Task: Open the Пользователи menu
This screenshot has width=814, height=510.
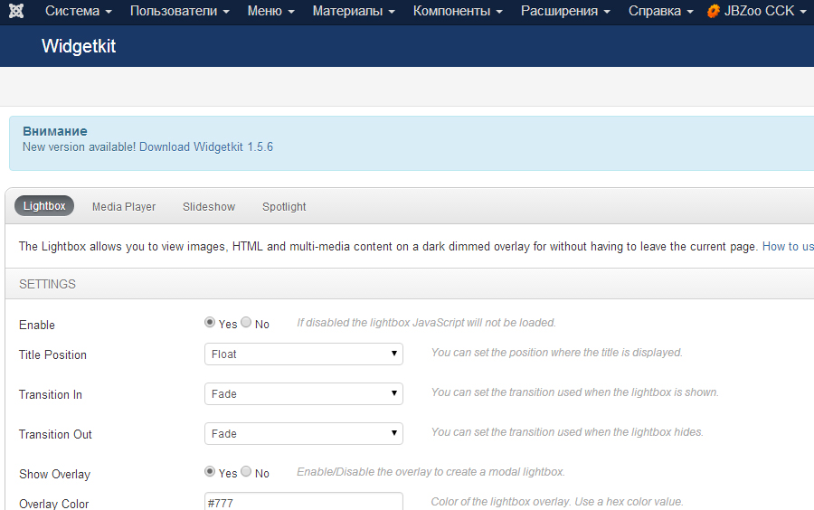Action: (x=179, y=12)
